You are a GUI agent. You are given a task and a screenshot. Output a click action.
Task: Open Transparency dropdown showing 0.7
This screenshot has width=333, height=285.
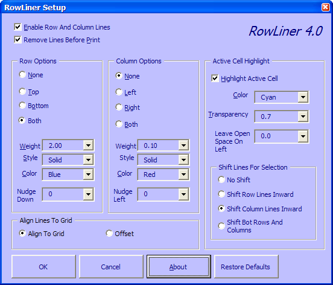[x=303, y=117]
